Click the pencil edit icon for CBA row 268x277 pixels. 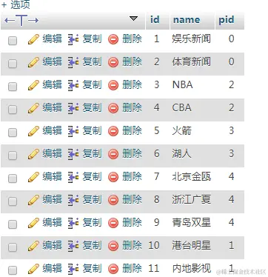point(33,108)
